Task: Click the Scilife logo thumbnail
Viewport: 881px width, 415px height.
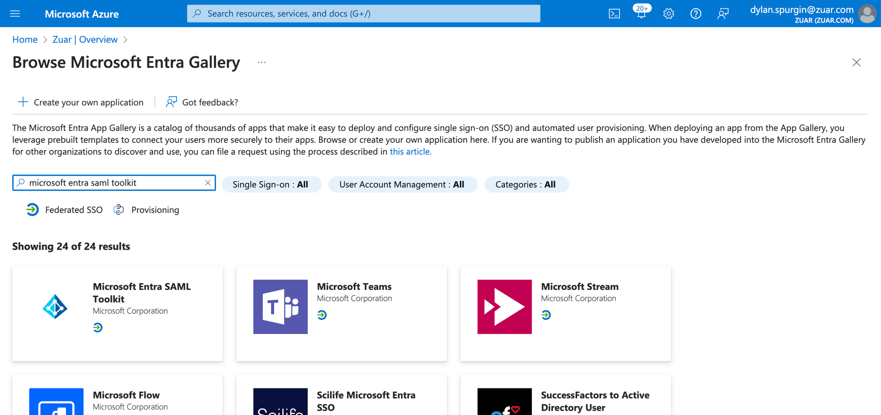Action: point(280,402)
